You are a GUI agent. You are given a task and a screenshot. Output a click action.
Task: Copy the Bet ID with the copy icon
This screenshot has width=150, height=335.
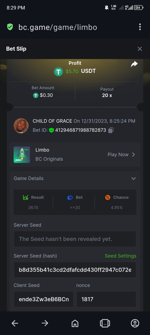pyautogui.click(x=111, y=130)
